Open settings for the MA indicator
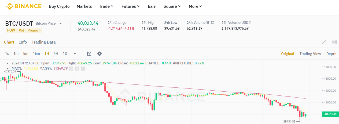 click(x=77, y=69)
